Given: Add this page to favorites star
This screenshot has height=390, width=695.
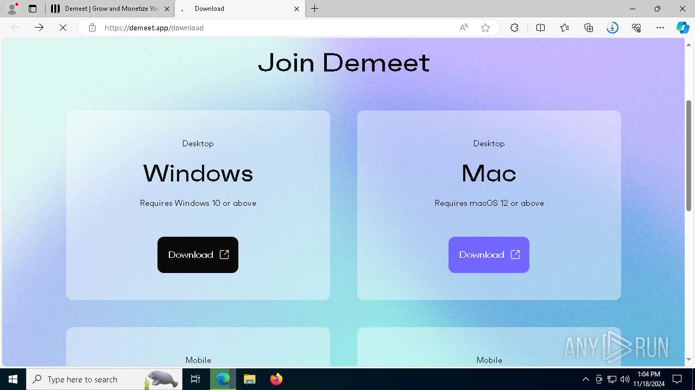Looking at the screenshot, I should pos(485,28).
